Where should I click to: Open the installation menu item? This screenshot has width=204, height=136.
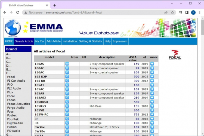point(70,41)
